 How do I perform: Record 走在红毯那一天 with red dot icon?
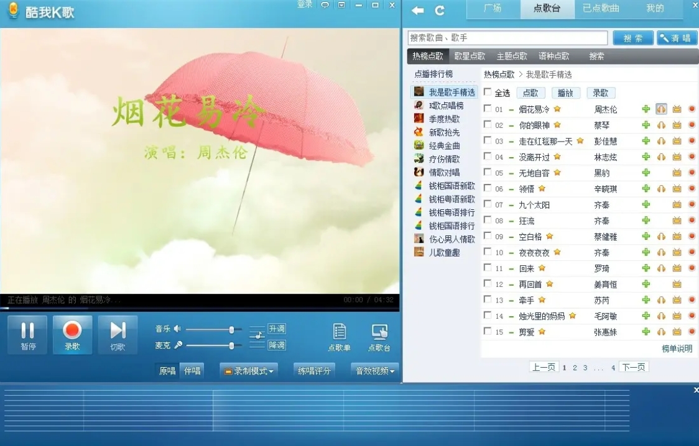tap(692, 140)
